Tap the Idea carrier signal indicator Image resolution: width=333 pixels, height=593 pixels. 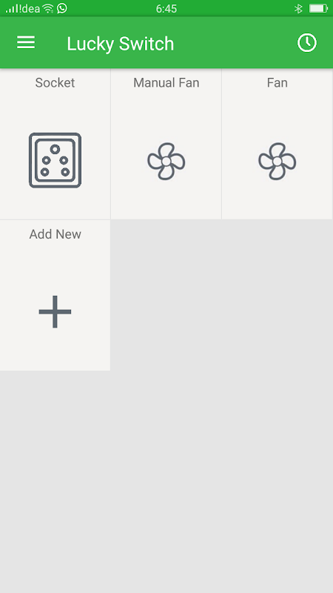coord(23,9)
